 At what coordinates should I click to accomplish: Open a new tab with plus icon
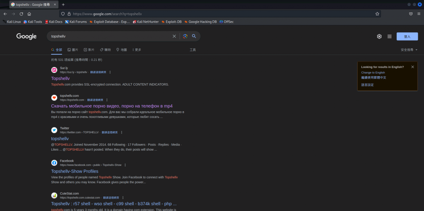63,5
